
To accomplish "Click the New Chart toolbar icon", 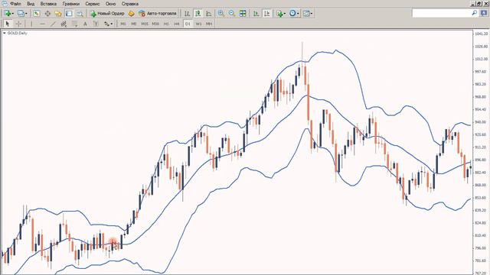I will [7, 14].
